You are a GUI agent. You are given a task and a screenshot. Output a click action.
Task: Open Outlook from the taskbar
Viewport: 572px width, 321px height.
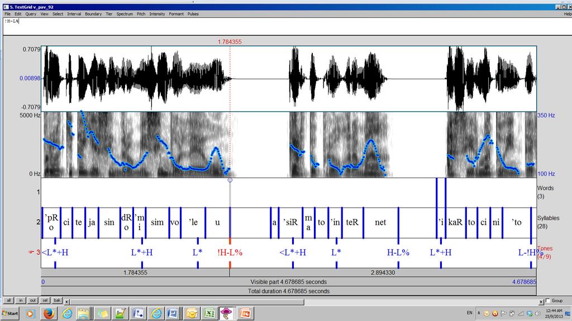tap(191, 313)
